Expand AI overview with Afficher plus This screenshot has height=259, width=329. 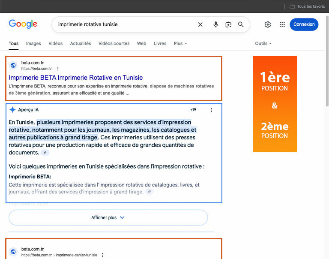point(108,217)
